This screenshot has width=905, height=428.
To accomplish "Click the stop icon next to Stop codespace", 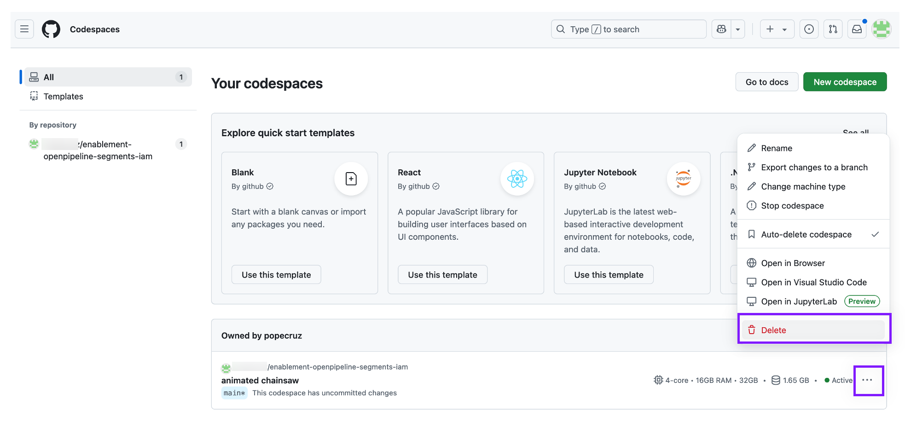I will [x=752, y=205].
